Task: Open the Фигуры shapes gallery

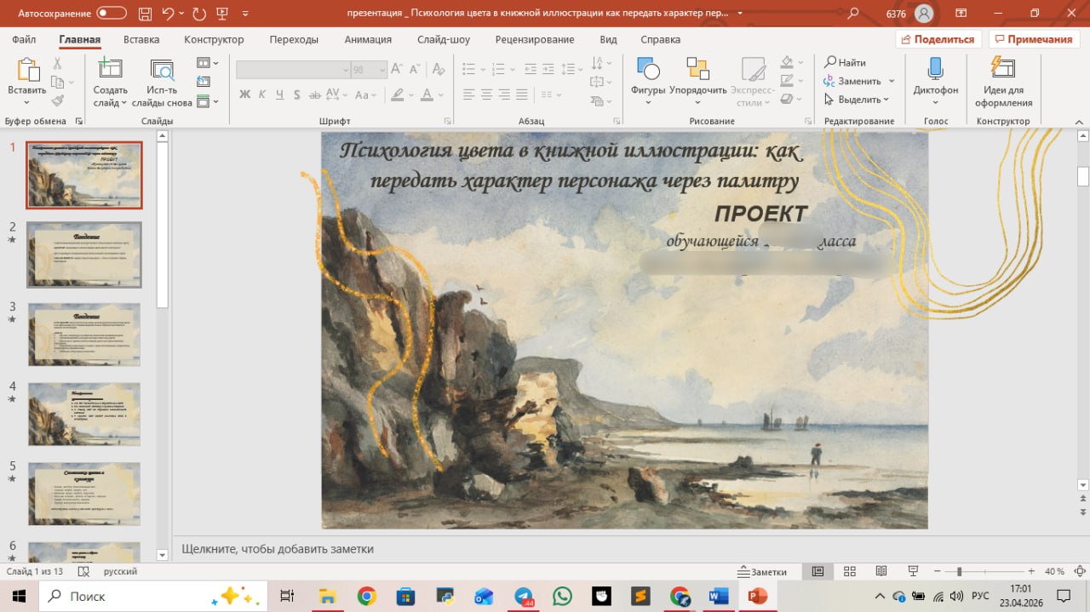Action: click(x=648, y=82)
